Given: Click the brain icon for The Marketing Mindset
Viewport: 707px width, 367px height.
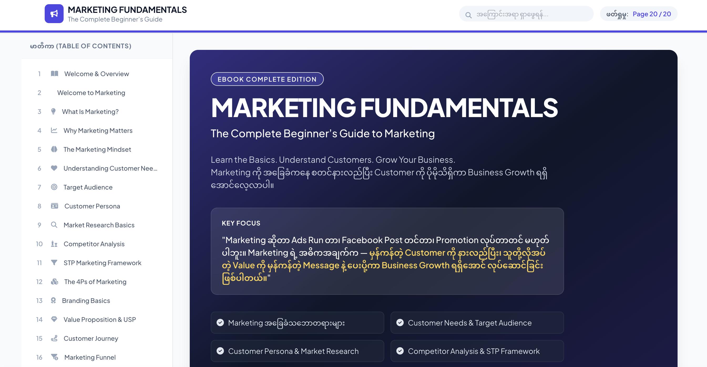Looking at the screenshot, I should (x=54, y=149).
